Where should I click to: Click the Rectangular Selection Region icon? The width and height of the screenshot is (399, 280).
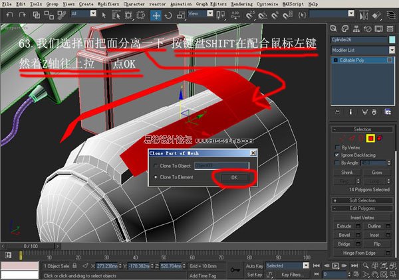(x=128, y=15)
